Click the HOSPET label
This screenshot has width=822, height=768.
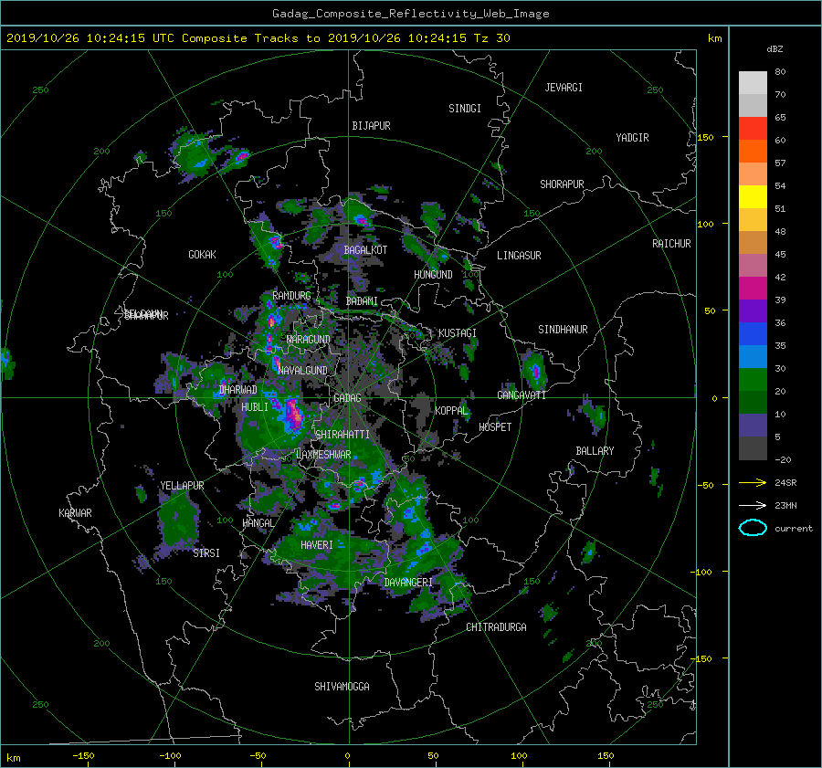point(495,427)
